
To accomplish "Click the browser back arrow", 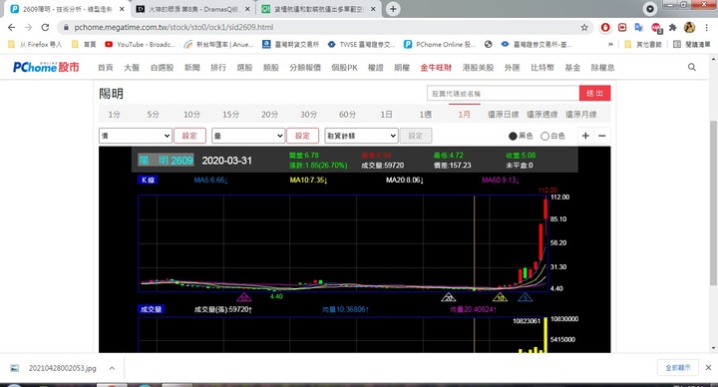I will [11, 28].
